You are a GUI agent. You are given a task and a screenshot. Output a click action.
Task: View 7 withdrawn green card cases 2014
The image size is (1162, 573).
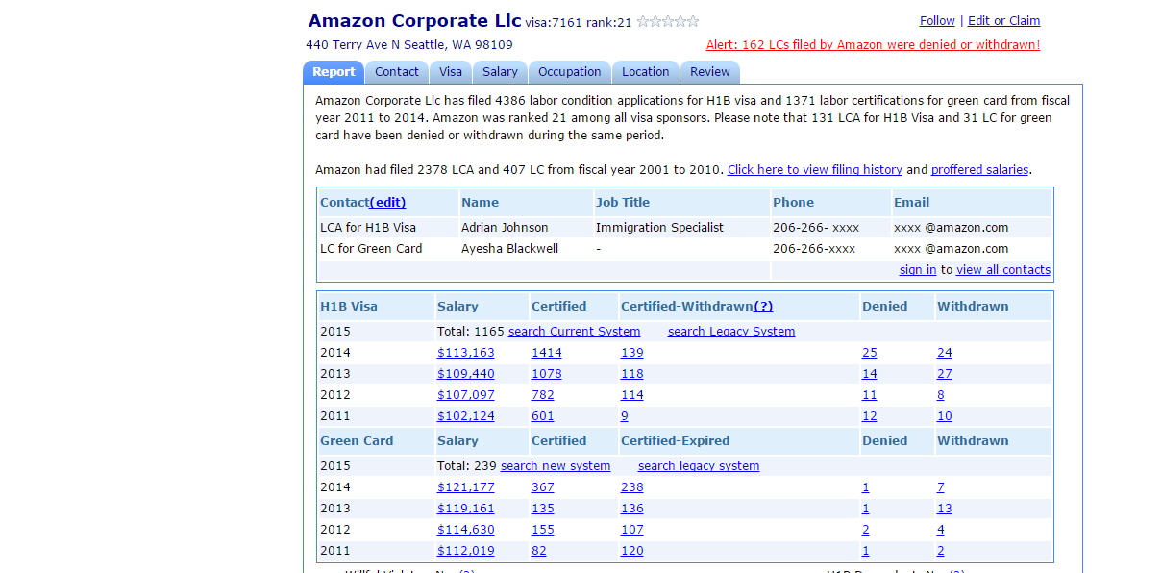click(941, 487)
